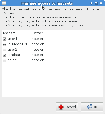Image resolution: width=105 pixels, height=114 pixels.
Task: Sort by the Owner column header
Action: 67,33
